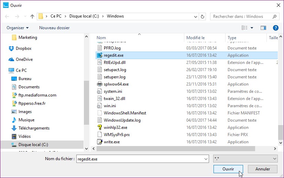This screenshot has height=178, width=284.
Task: Click the horizontal scrollbar right arrow
Action: tap(275, 148)
